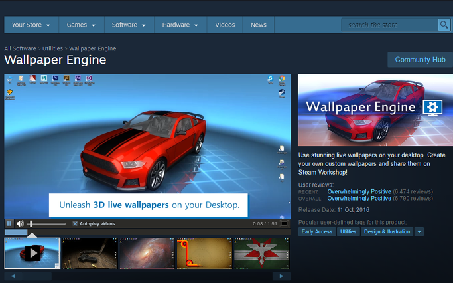Click the 0:08 / 1:51 time display
453x283 pixels.
coord(265,223)
